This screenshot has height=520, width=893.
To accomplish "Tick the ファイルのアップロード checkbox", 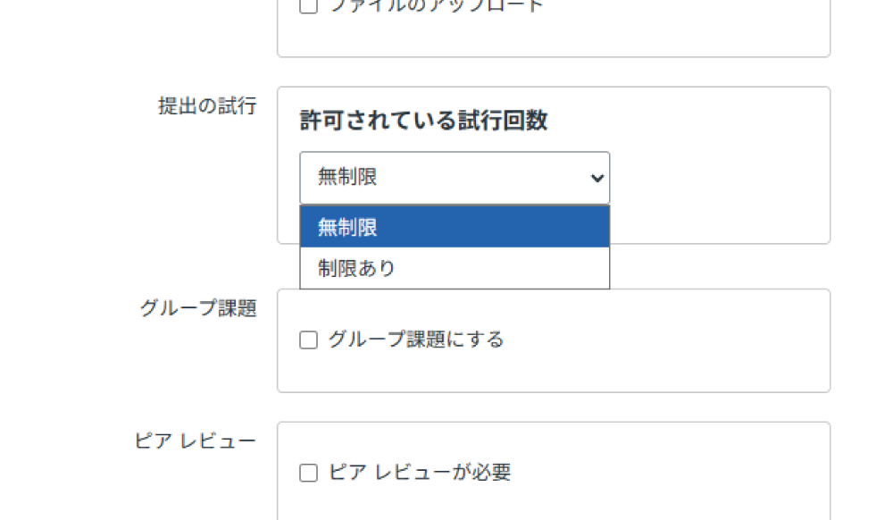I will 308,6.
